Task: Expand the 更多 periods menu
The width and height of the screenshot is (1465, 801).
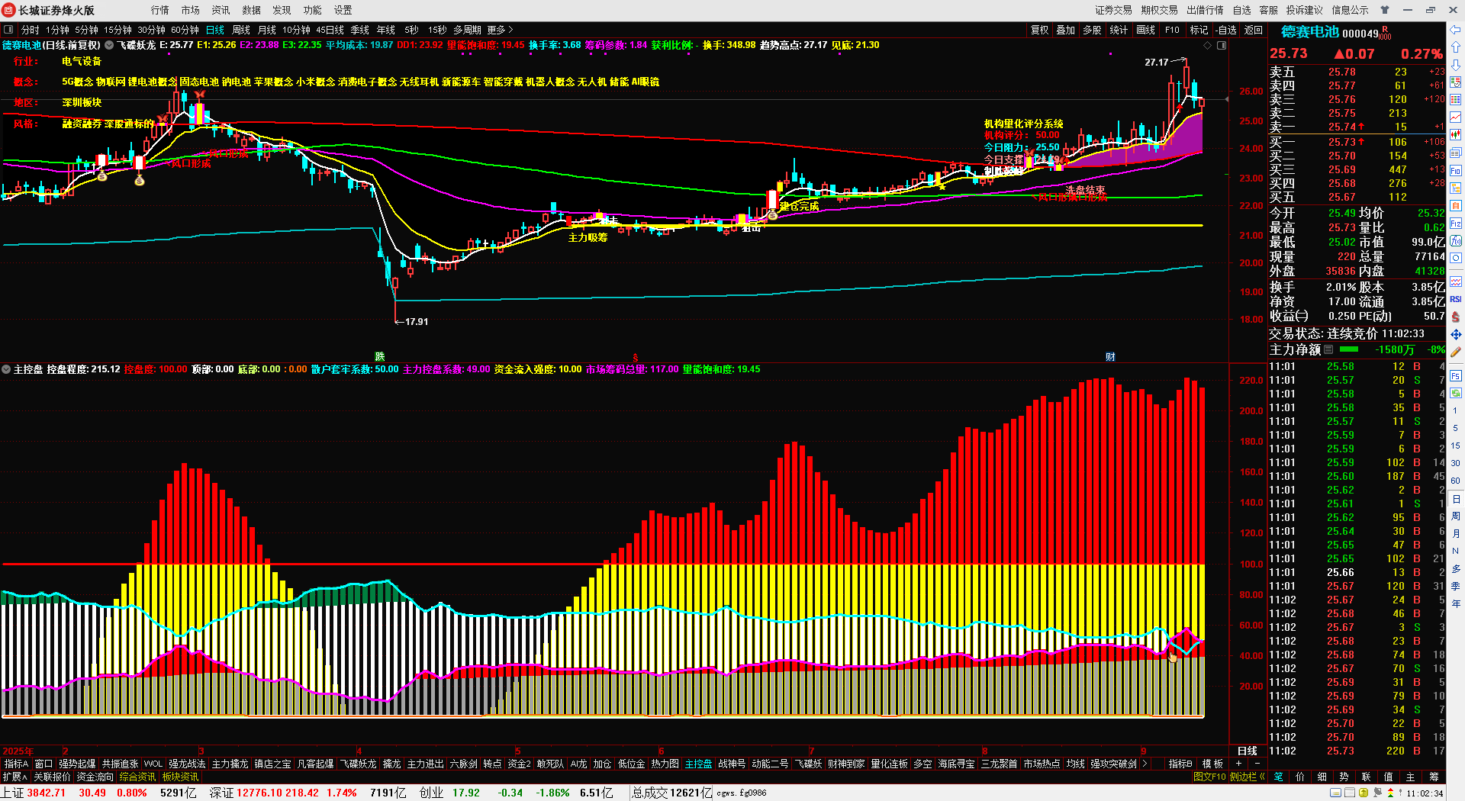Action: point(501,30)
